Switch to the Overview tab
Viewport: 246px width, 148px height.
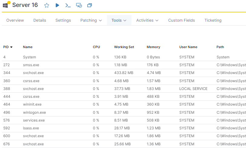tap(15, 20)
